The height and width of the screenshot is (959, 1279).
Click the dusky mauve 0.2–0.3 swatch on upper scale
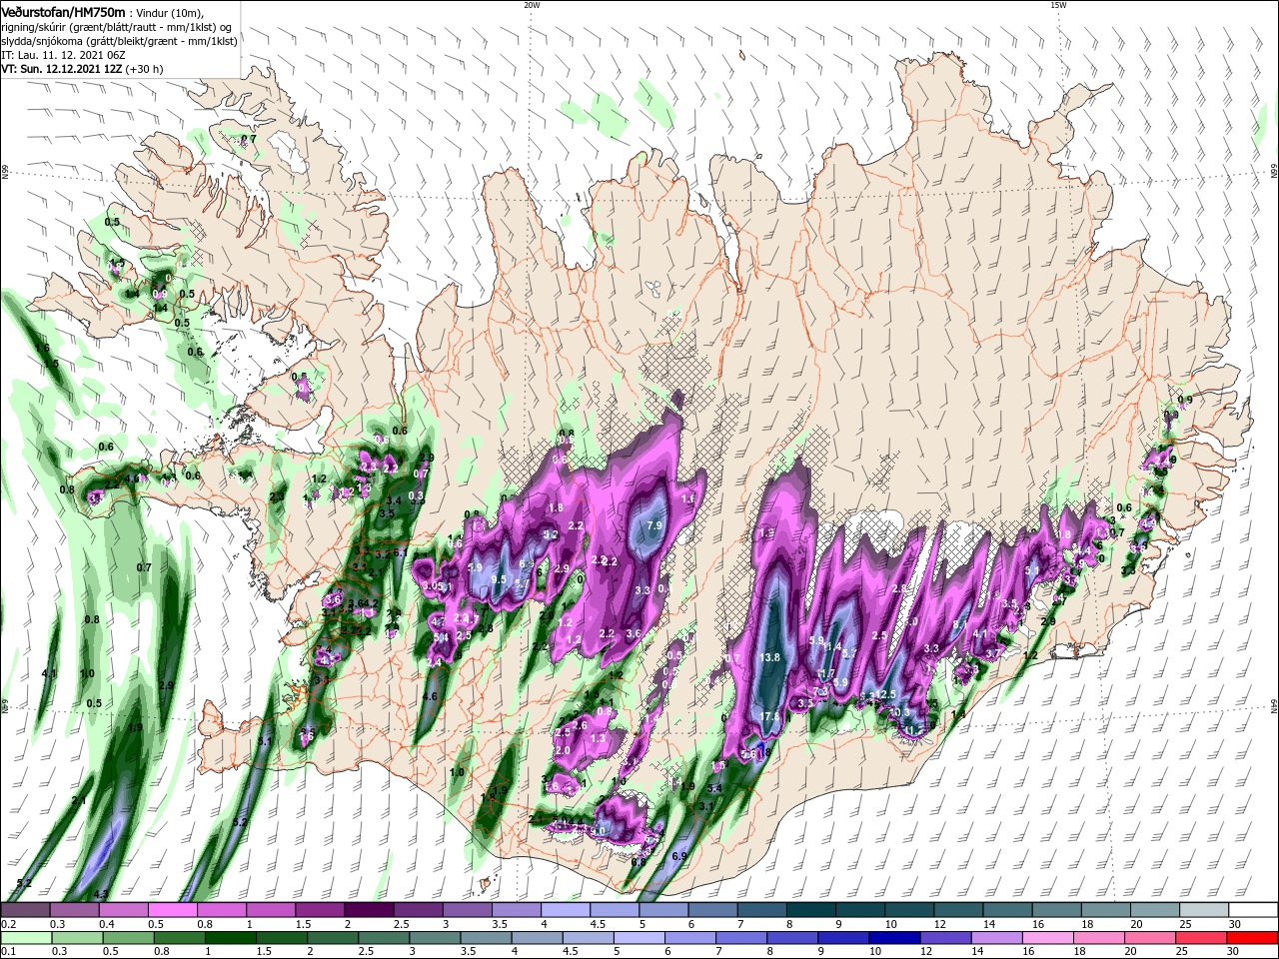point(25,910)
